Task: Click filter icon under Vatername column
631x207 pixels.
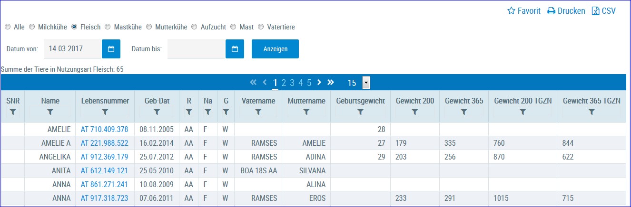Action: (258, 112)
